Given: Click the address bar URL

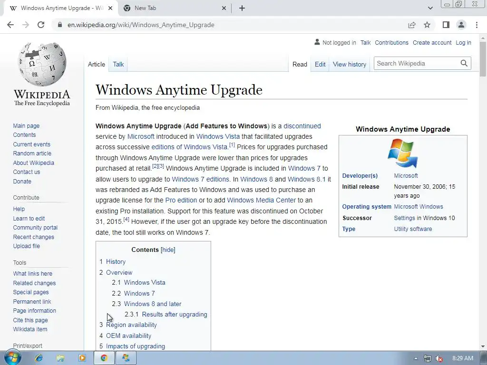Looking at the screenshot, I should pyautogui.click(x=141, y=25).
